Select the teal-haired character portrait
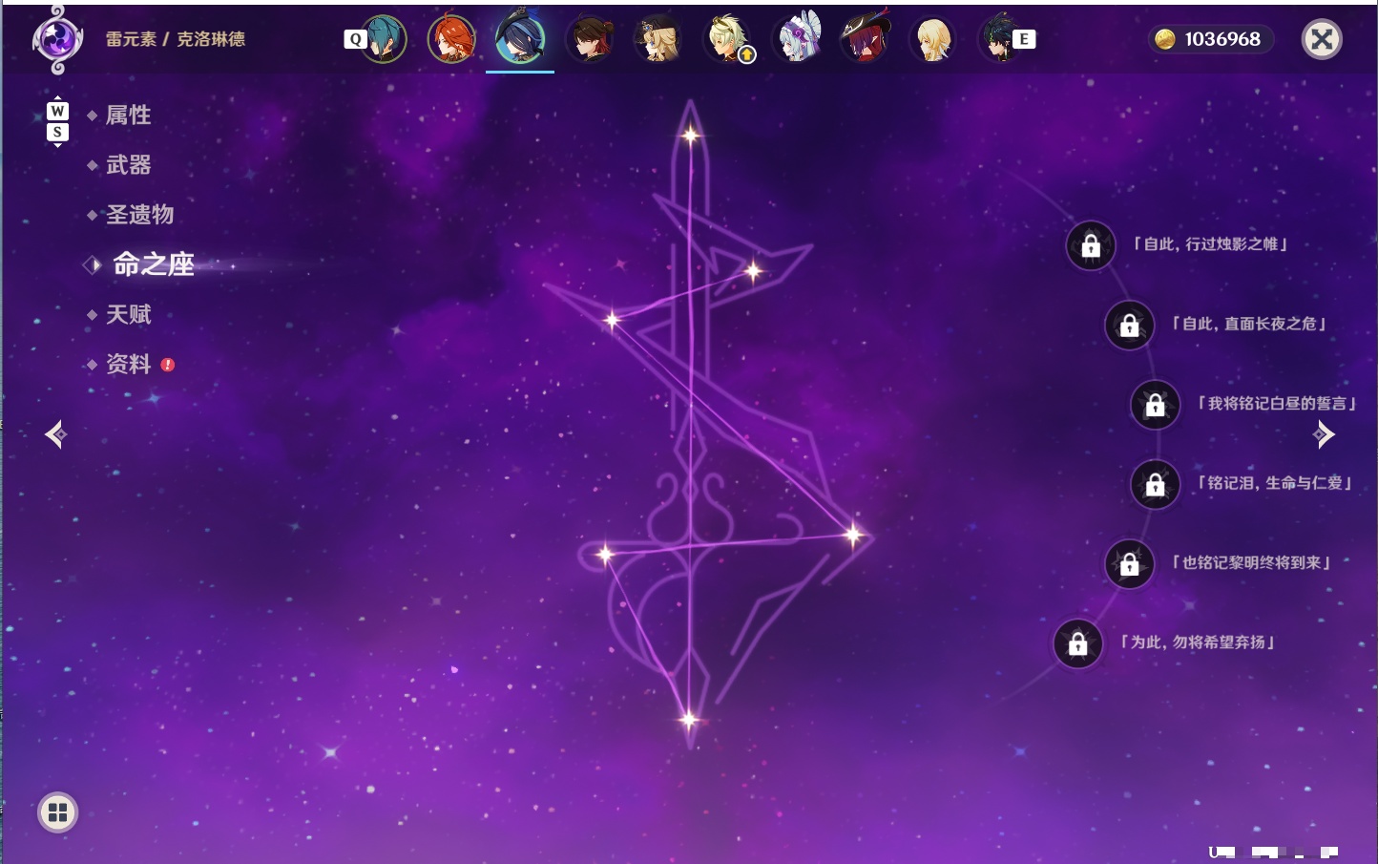 click(384, 39)
